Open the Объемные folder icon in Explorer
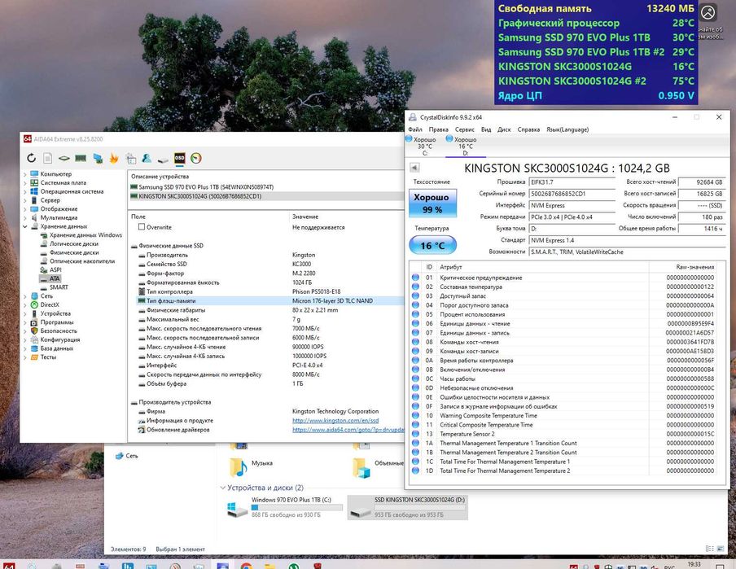The height and width of the screenshot is (569, 736). pos(361,468)
